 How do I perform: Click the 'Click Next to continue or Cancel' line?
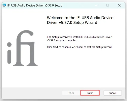[79, 47]
